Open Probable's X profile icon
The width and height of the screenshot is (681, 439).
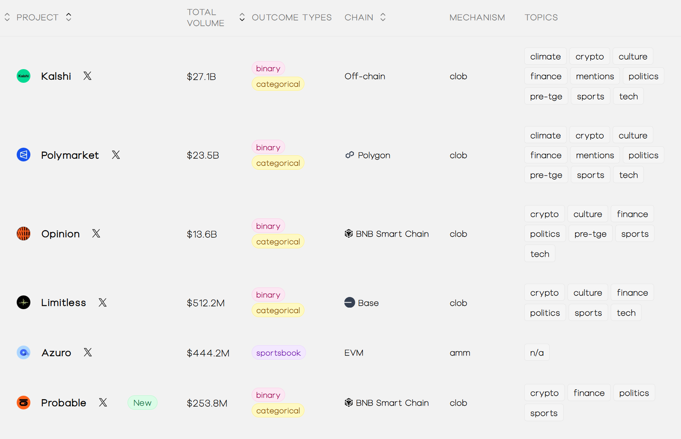(103, 403)
